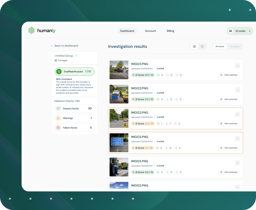Click the TruePixel AI score sparkle icon
The image size is (256, 210).
pos(59,72)
